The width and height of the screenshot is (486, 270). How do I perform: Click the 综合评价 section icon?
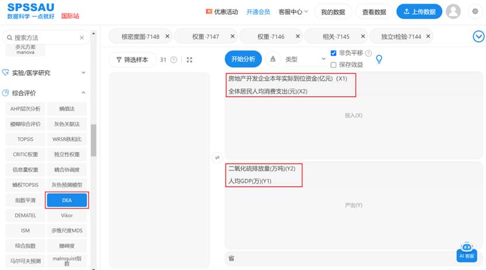(x=6, y=92)
